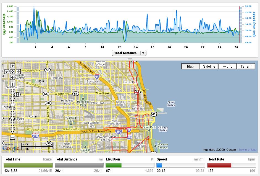The height and width of the screenshot is (176, 260).
Task: Pan the map left with arrow
Action: [x=7, y=72]
